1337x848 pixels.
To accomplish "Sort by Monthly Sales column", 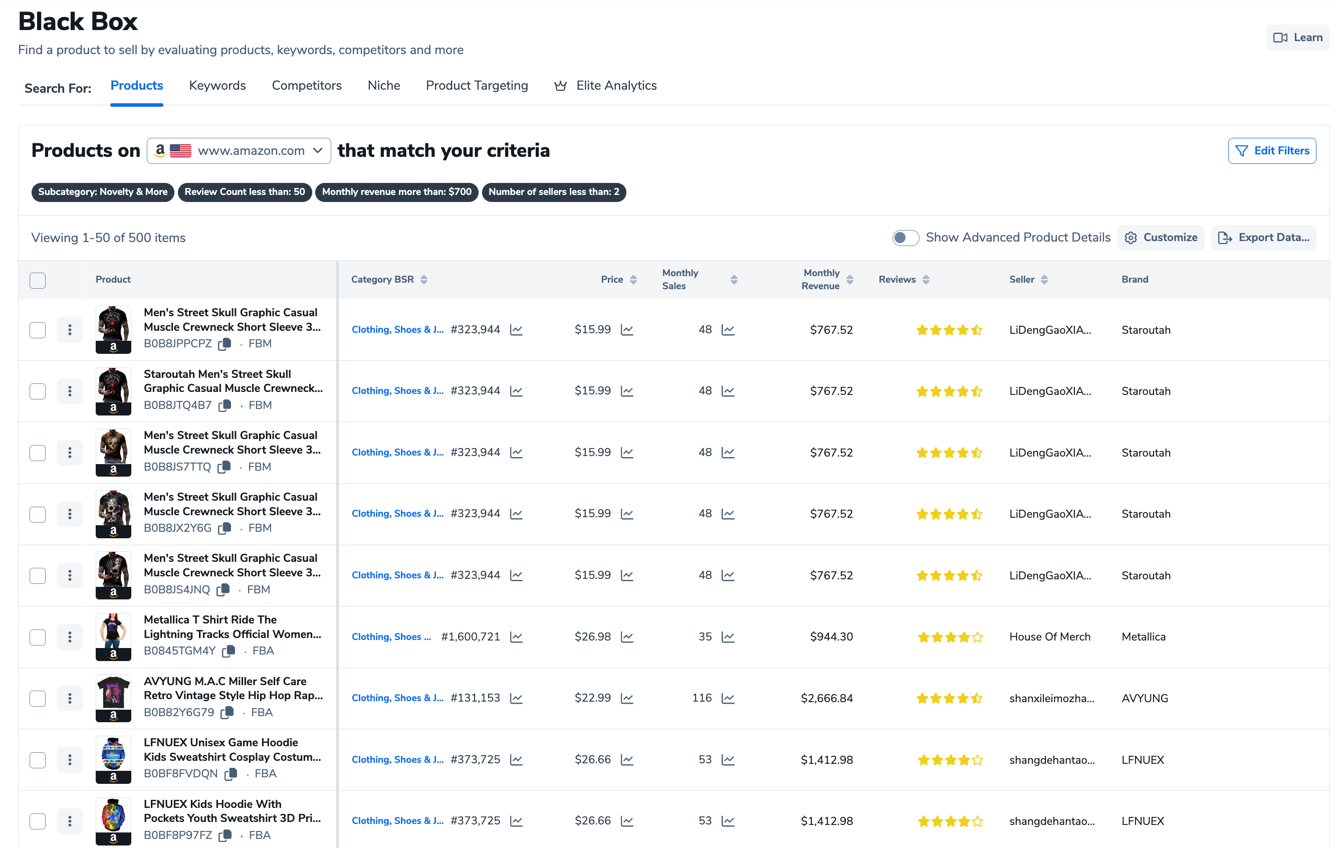I will tap(734, 280).
